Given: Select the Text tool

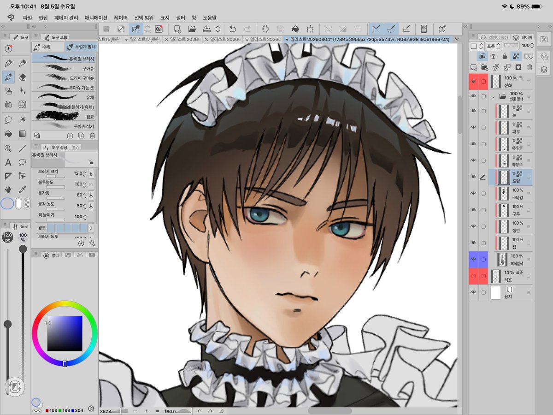Looking at the screenshot, I should 8,162.
